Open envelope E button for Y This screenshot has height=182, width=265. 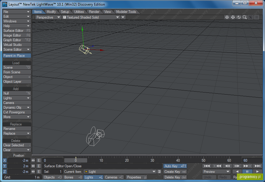pyautogui.click(x=39, y=166)
